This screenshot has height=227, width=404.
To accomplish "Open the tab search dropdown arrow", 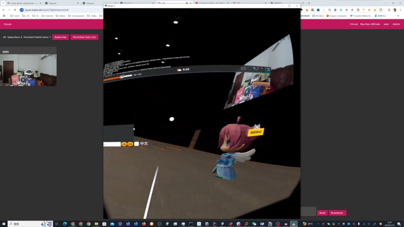I will (3, 3).
